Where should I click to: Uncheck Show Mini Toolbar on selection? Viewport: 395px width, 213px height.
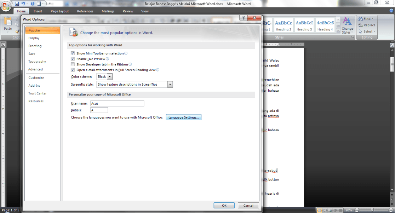click(73, 53)
